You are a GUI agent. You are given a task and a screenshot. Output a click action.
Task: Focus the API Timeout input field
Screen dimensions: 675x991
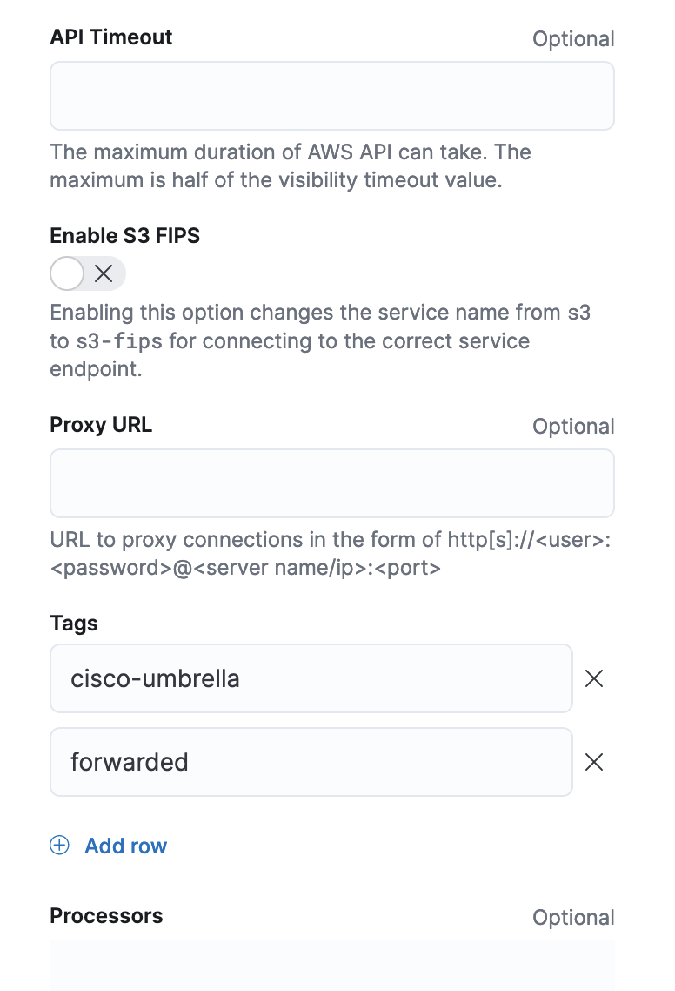pos(331,96)
